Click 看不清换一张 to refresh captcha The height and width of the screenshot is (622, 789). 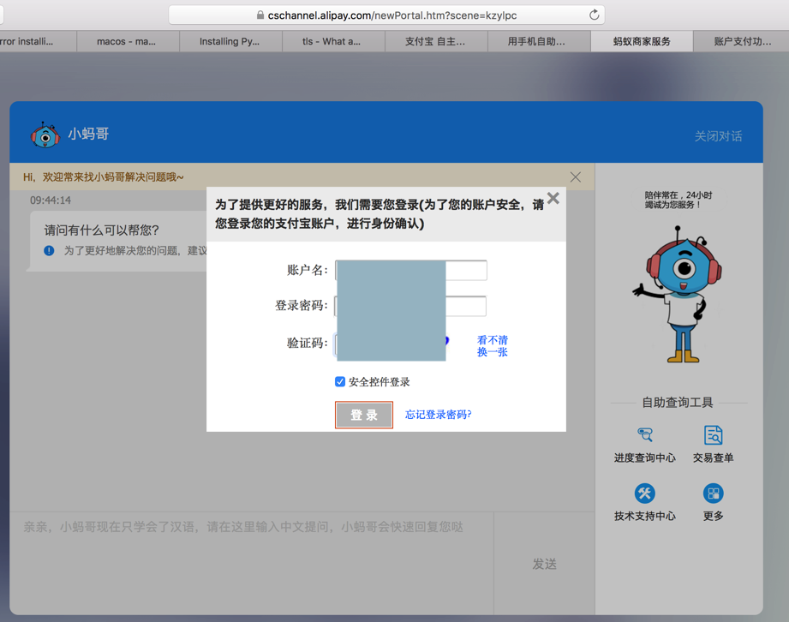[x=492, y=346]
